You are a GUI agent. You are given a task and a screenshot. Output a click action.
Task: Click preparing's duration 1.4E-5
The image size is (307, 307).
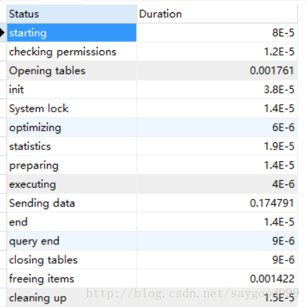click(x=217, y=165)
